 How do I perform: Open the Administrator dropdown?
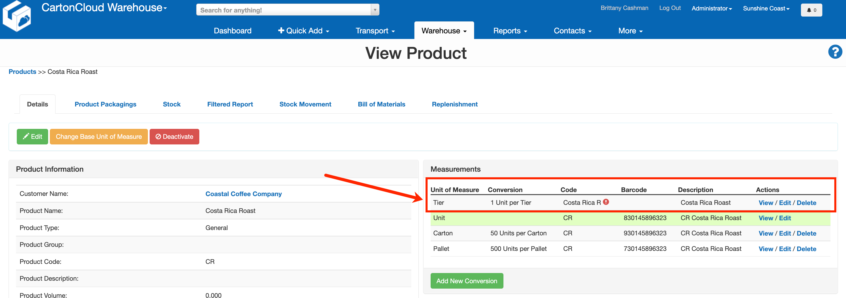click(x=711, y=8)
